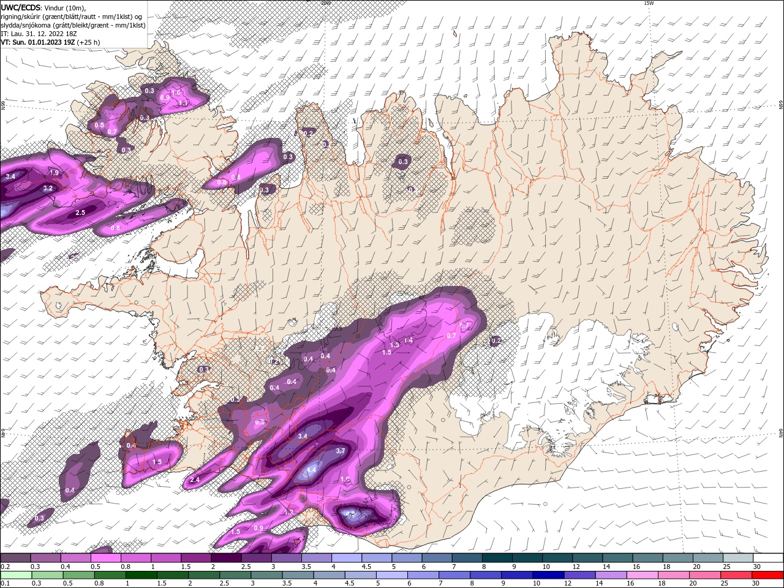784x588 pixels.
Task: Click the "slydda/snjókoma" legend description line
Action: click(73, 25)
